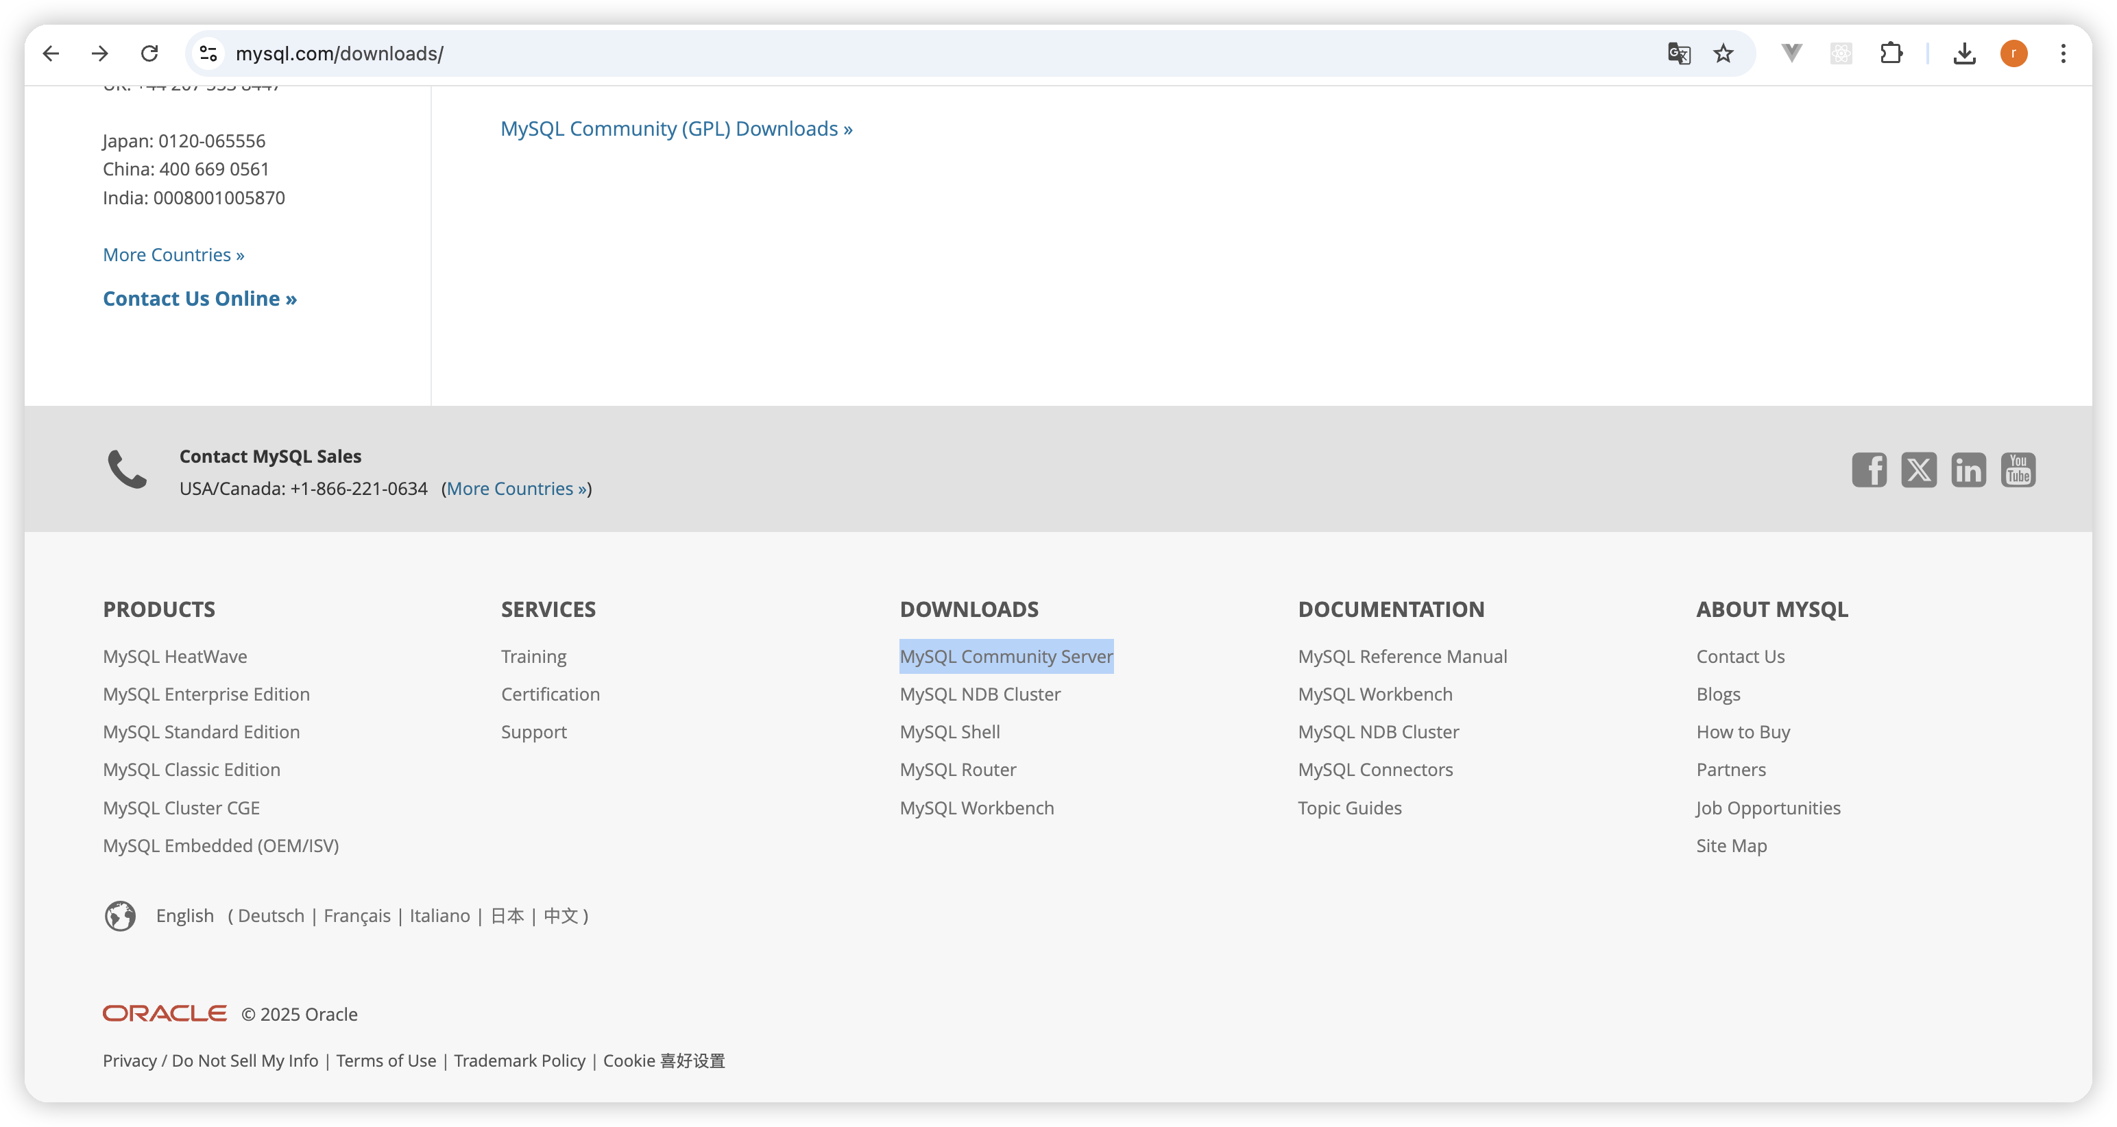Click the address bar URL field
Screen dimensions: 2117x1127
pyautogui.click(x=904, y=53)
